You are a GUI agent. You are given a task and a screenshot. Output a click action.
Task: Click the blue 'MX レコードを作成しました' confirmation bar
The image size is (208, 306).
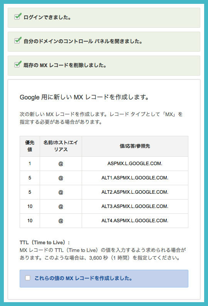pos(104,279)
